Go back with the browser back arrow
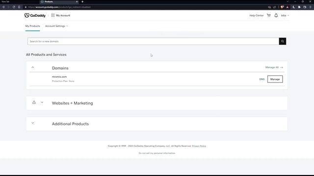The image size is (314, 176). coord(3,7)
